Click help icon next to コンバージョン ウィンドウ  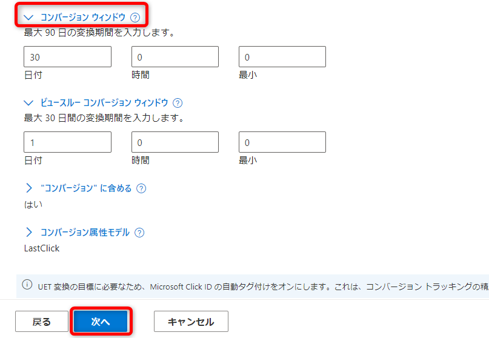[135, 18]
